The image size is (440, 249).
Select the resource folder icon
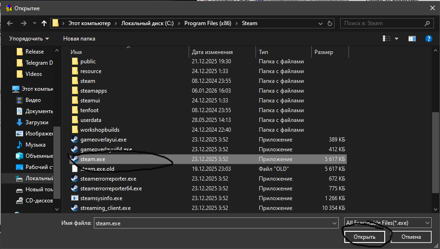click(x=75, y=71)
